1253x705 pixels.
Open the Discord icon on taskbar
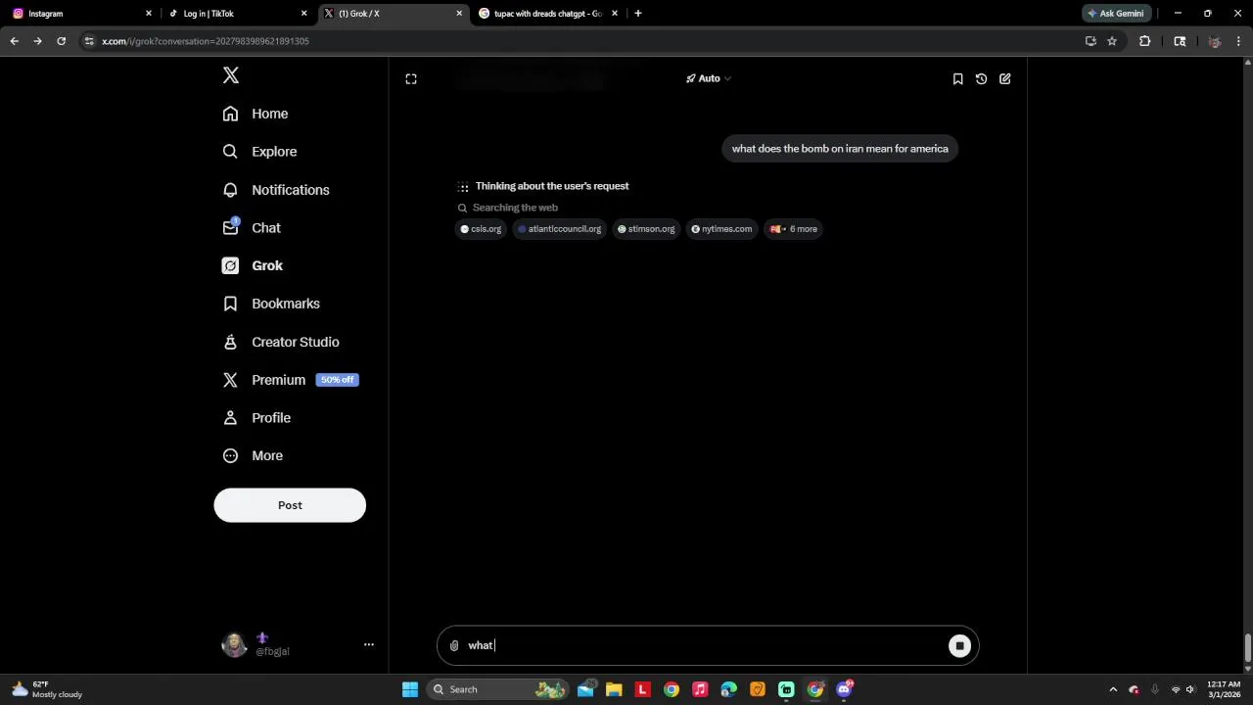coord(844,689)
